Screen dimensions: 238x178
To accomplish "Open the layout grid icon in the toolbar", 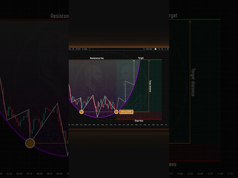I will click(73, 49).
